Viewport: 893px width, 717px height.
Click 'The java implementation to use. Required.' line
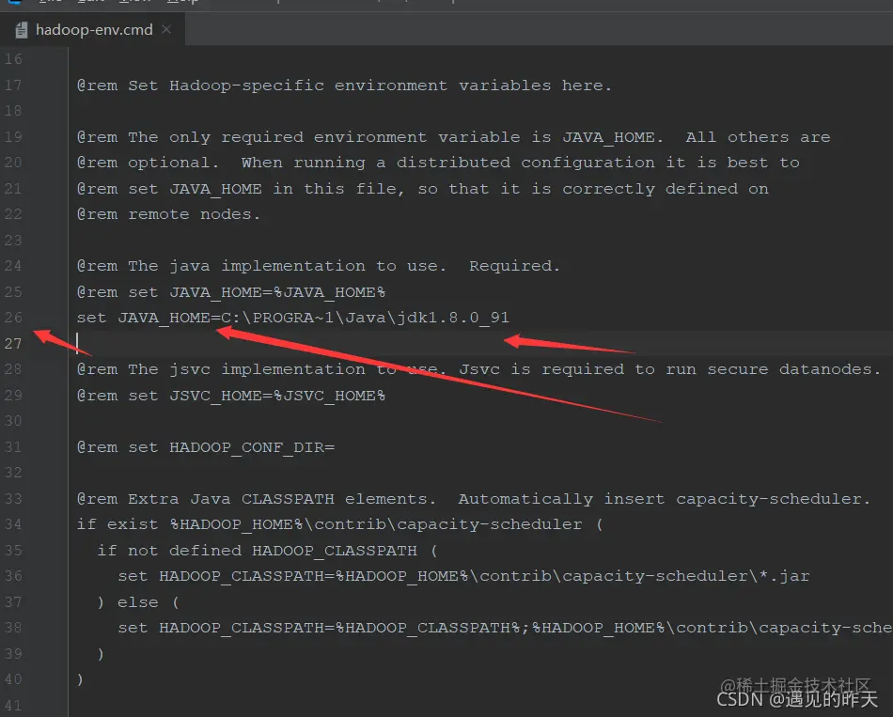tap(319, 266)
